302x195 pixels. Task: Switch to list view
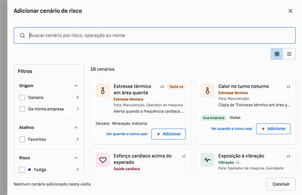point(289,54)
